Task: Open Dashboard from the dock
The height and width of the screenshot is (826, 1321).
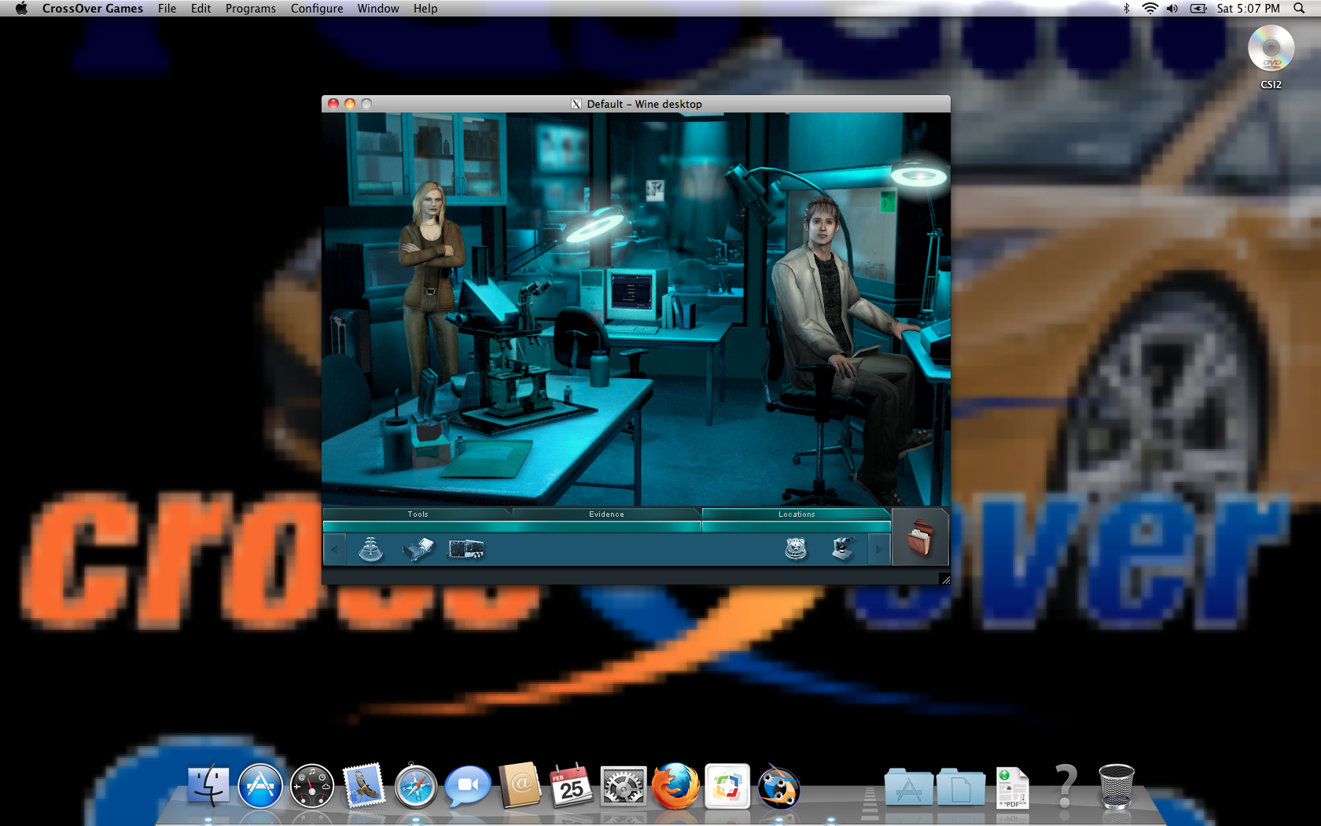Action: click(312, 786)
